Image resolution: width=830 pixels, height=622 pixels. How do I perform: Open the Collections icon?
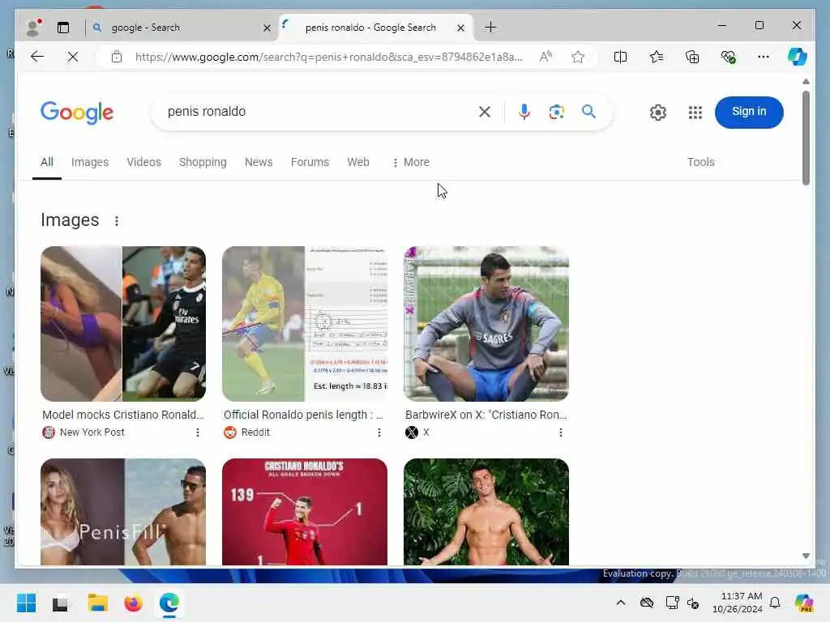tap(692, 57)
